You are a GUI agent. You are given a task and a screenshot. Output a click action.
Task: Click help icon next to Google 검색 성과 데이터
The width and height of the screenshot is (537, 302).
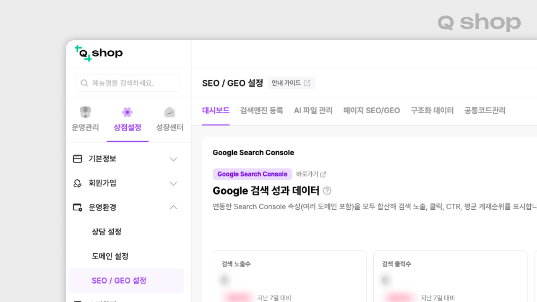327,191
